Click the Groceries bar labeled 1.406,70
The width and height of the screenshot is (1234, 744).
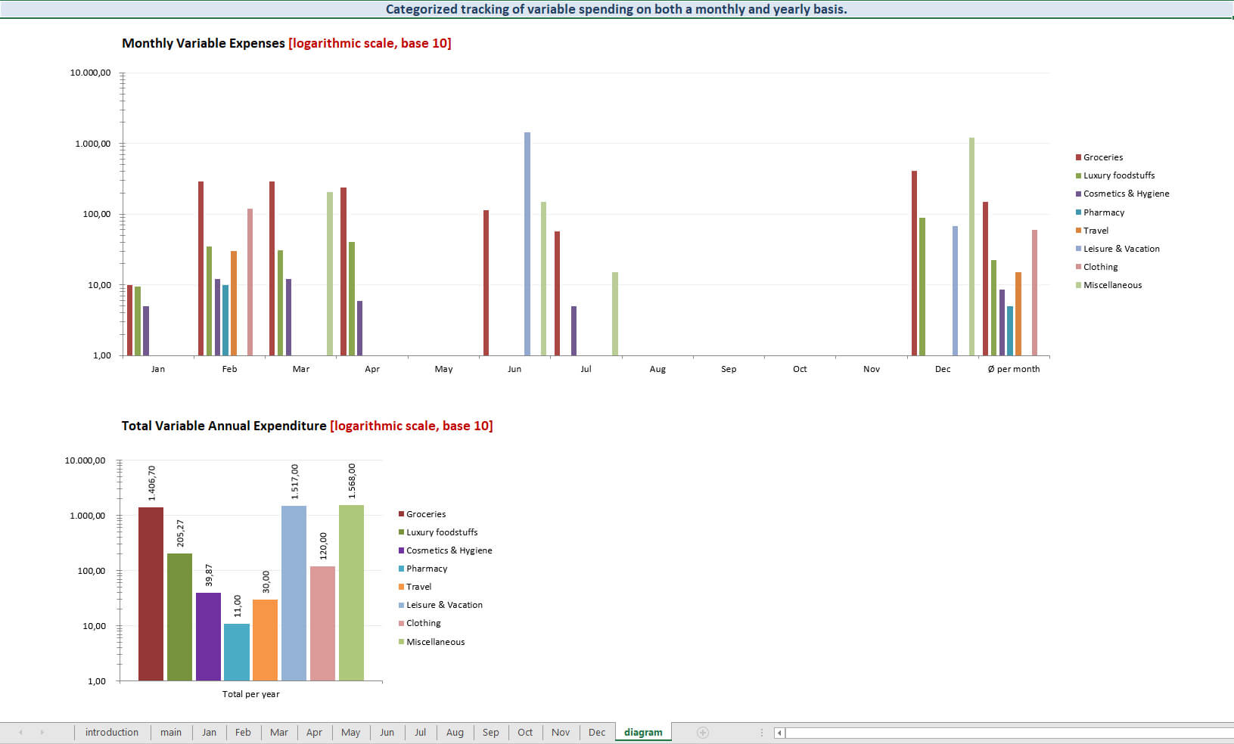(151, 594)
